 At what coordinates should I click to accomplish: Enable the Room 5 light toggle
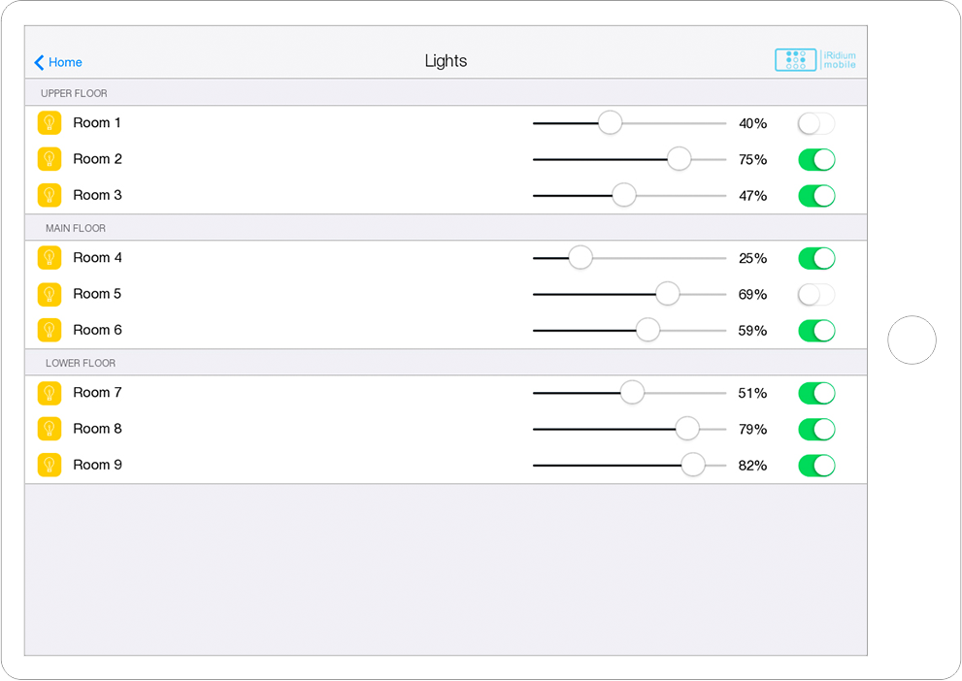coord(816,295)
